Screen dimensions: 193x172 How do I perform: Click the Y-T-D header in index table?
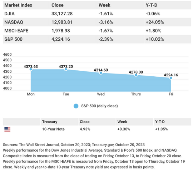(x=152, y=5)
